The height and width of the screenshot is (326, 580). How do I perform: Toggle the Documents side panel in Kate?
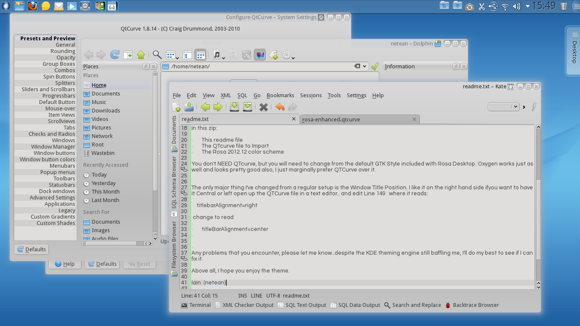[x=174, y=133]
